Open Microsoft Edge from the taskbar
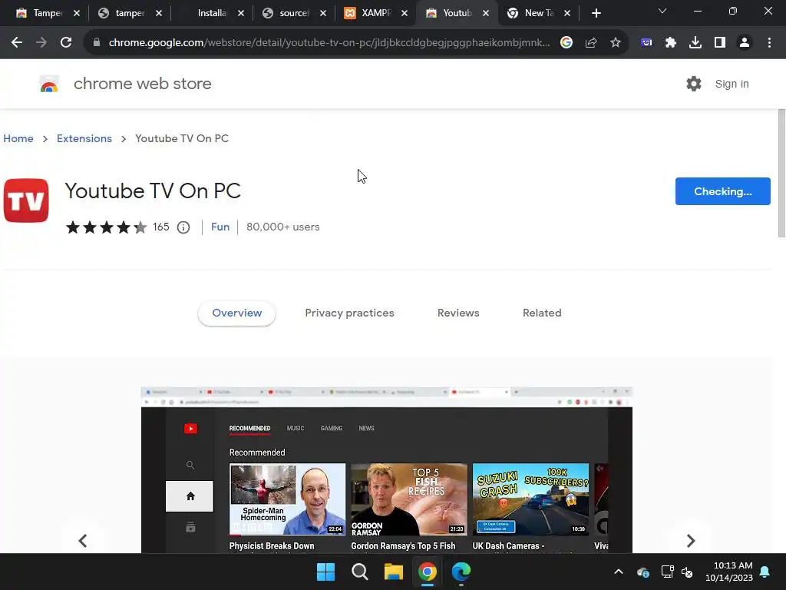The image size is (786, 590). [461, 572]
